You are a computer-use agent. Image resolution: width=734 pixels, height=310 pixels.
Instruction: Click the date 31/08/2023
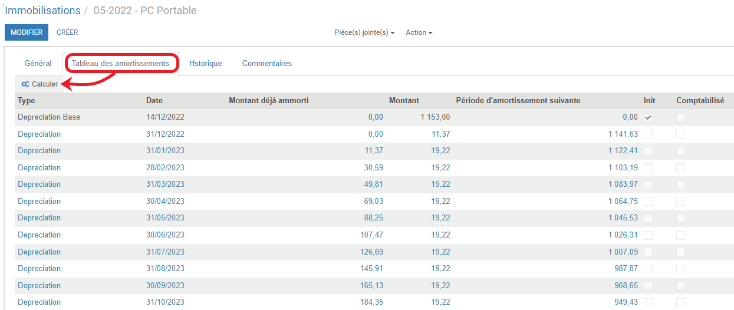pos(165,269)
